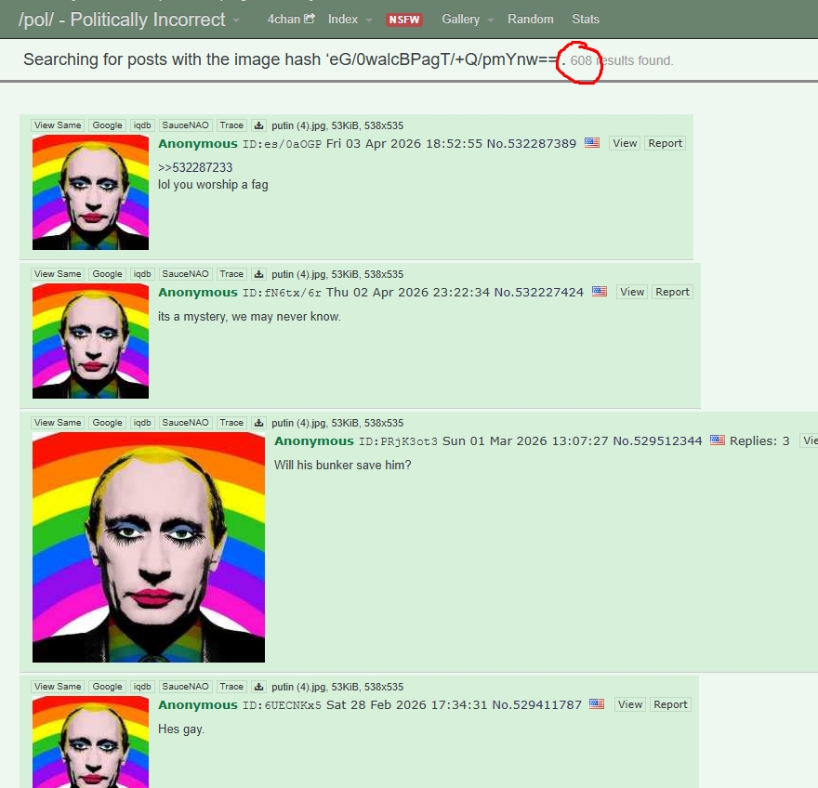Click View button on post No.532287389

click(x=625, y=143)
